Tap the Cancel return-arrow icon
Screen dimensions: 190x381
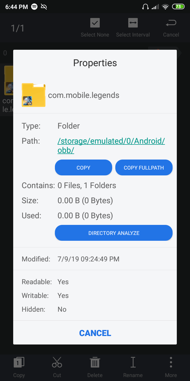click(x=171, y=24)
